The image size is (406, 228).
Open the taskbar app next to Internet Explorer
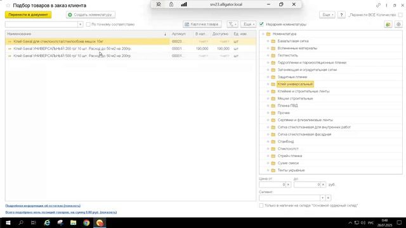(x=60, y=222)
